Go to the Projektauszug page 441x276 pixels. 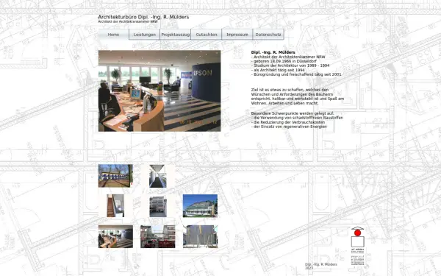pyautogui.click(x=176, y=35)
